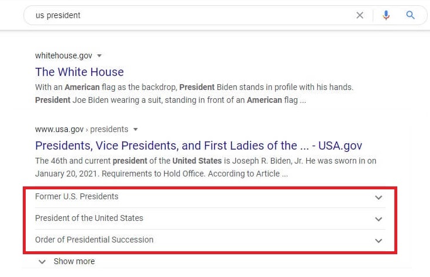This screenshot has height=277, width=430.
Task: Click the USA.gov result description snippet
Action: (205, 167)
